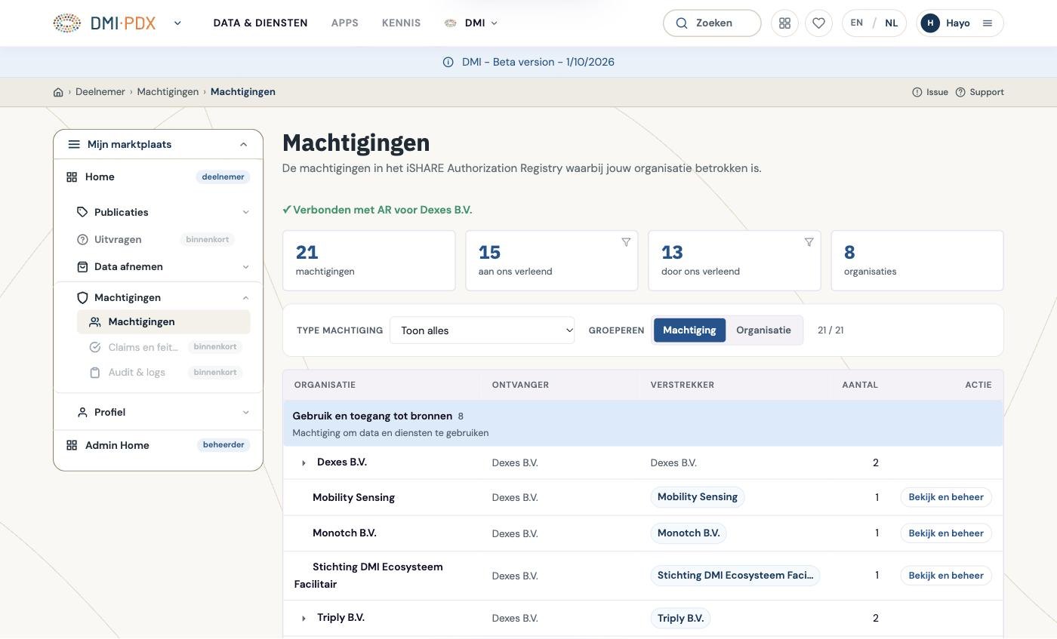Click the Triply B.V. verstrekker tag
The width and height of the screenshot is (1057, 639).
(680, 619)
